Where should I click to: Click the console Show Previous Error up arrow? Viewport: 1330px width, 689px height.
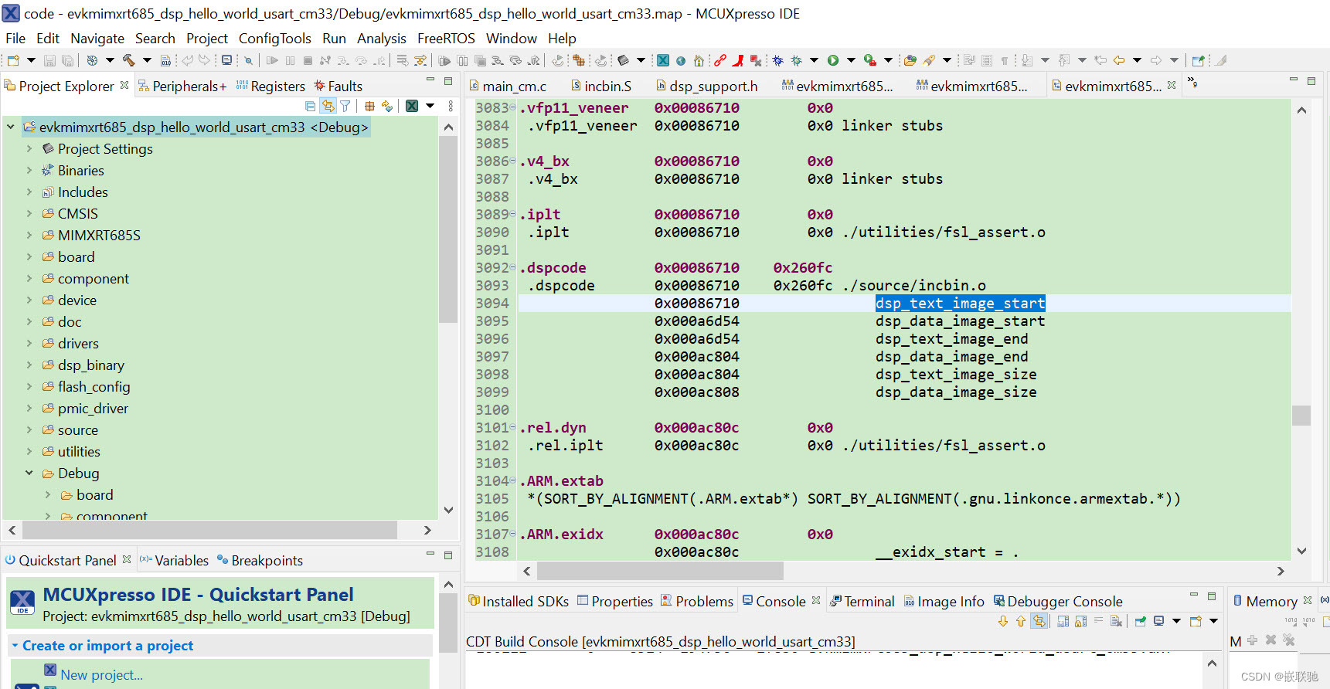point(1021,621)
